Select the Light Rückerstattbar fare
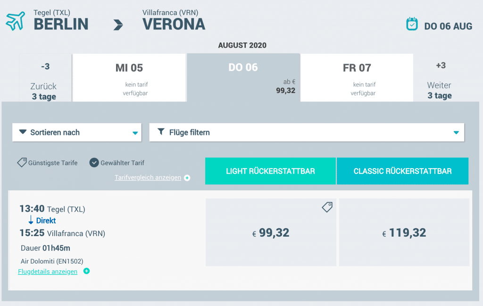 (x=270, y=171)
